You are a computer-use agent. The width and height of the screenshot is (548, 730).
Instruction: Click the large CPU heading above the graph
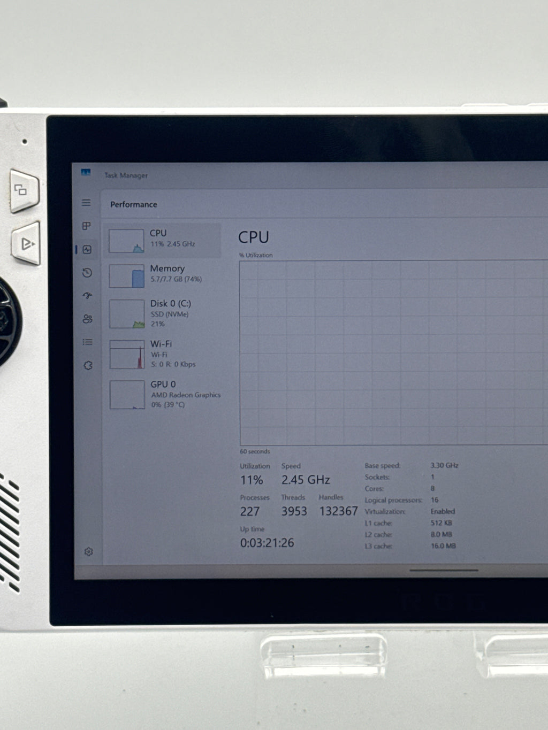pos(254,237)
